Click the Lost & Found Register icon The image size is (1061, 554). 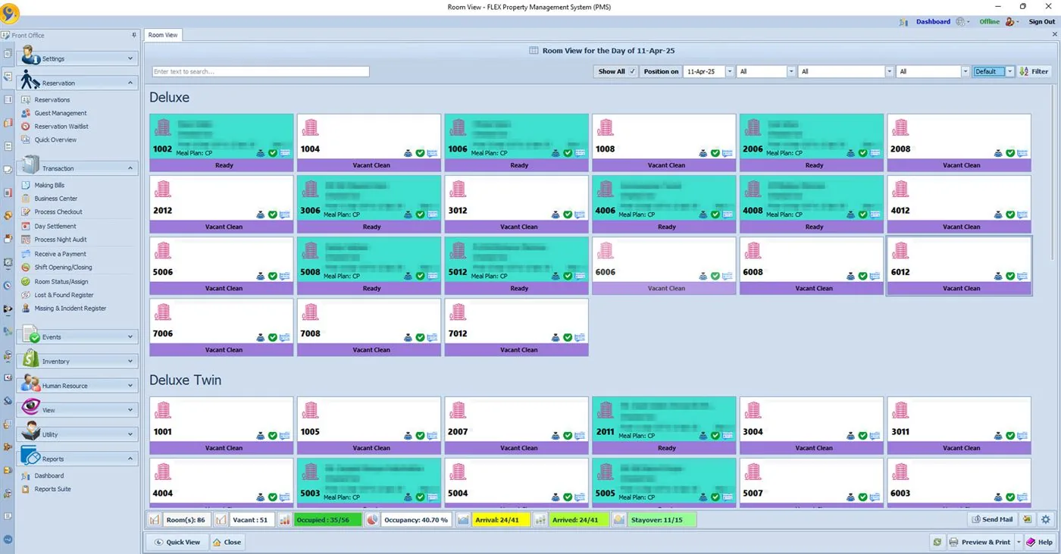[27, 295]
